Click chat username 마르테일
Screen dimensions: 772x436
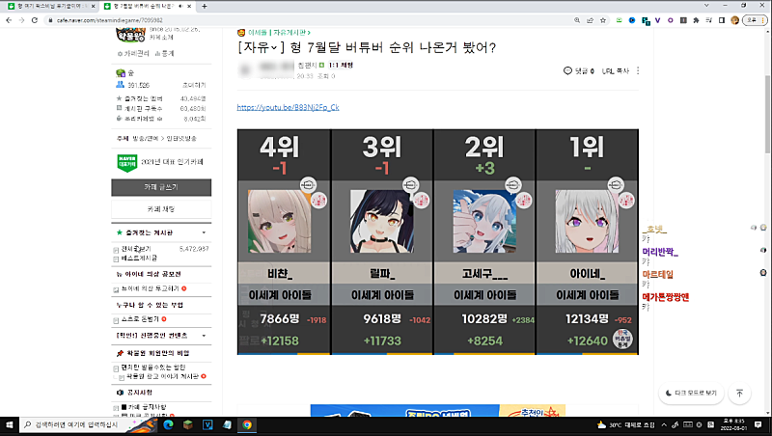tap(657, 275)
